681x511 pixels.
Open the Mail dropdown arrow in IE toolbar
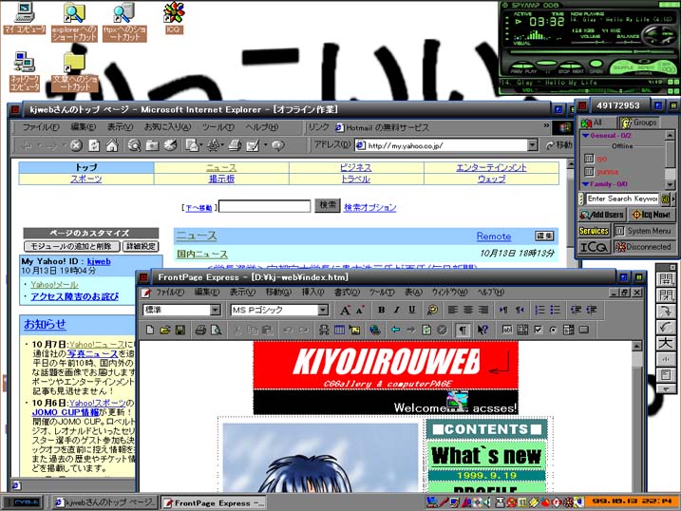(x=201, y=145)
